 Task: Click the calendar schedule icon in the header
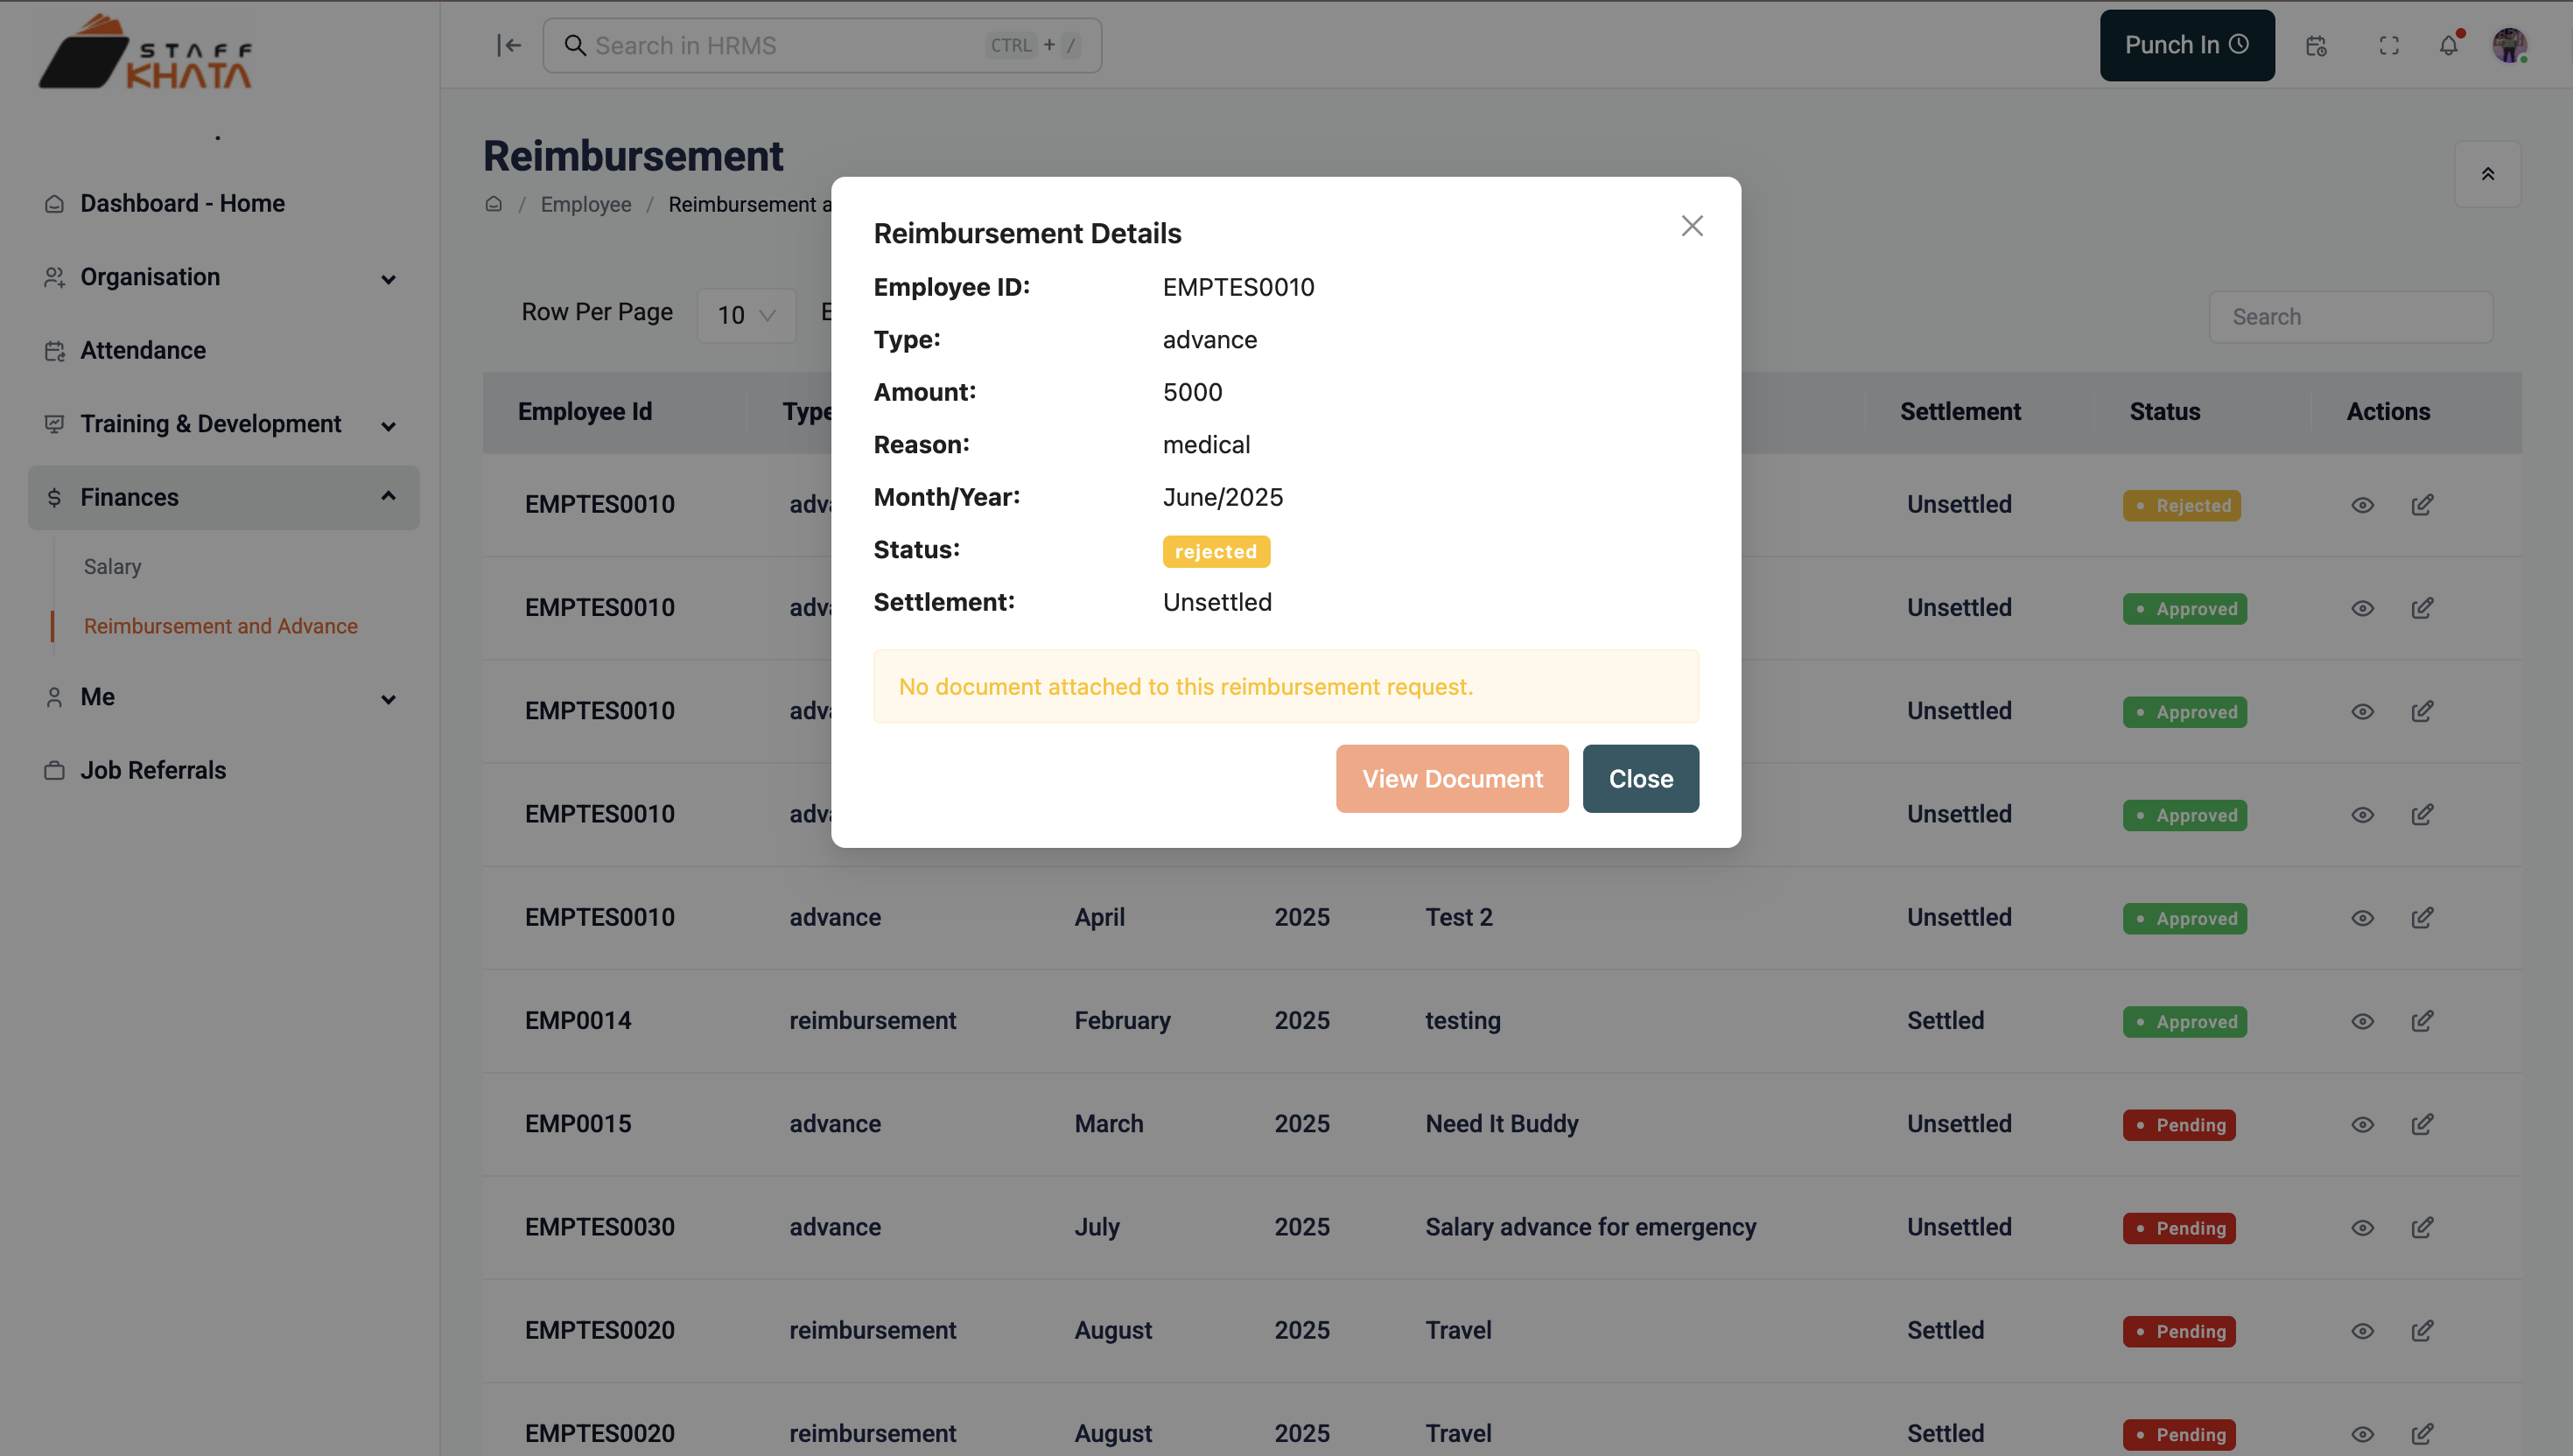pos(2315,45)
